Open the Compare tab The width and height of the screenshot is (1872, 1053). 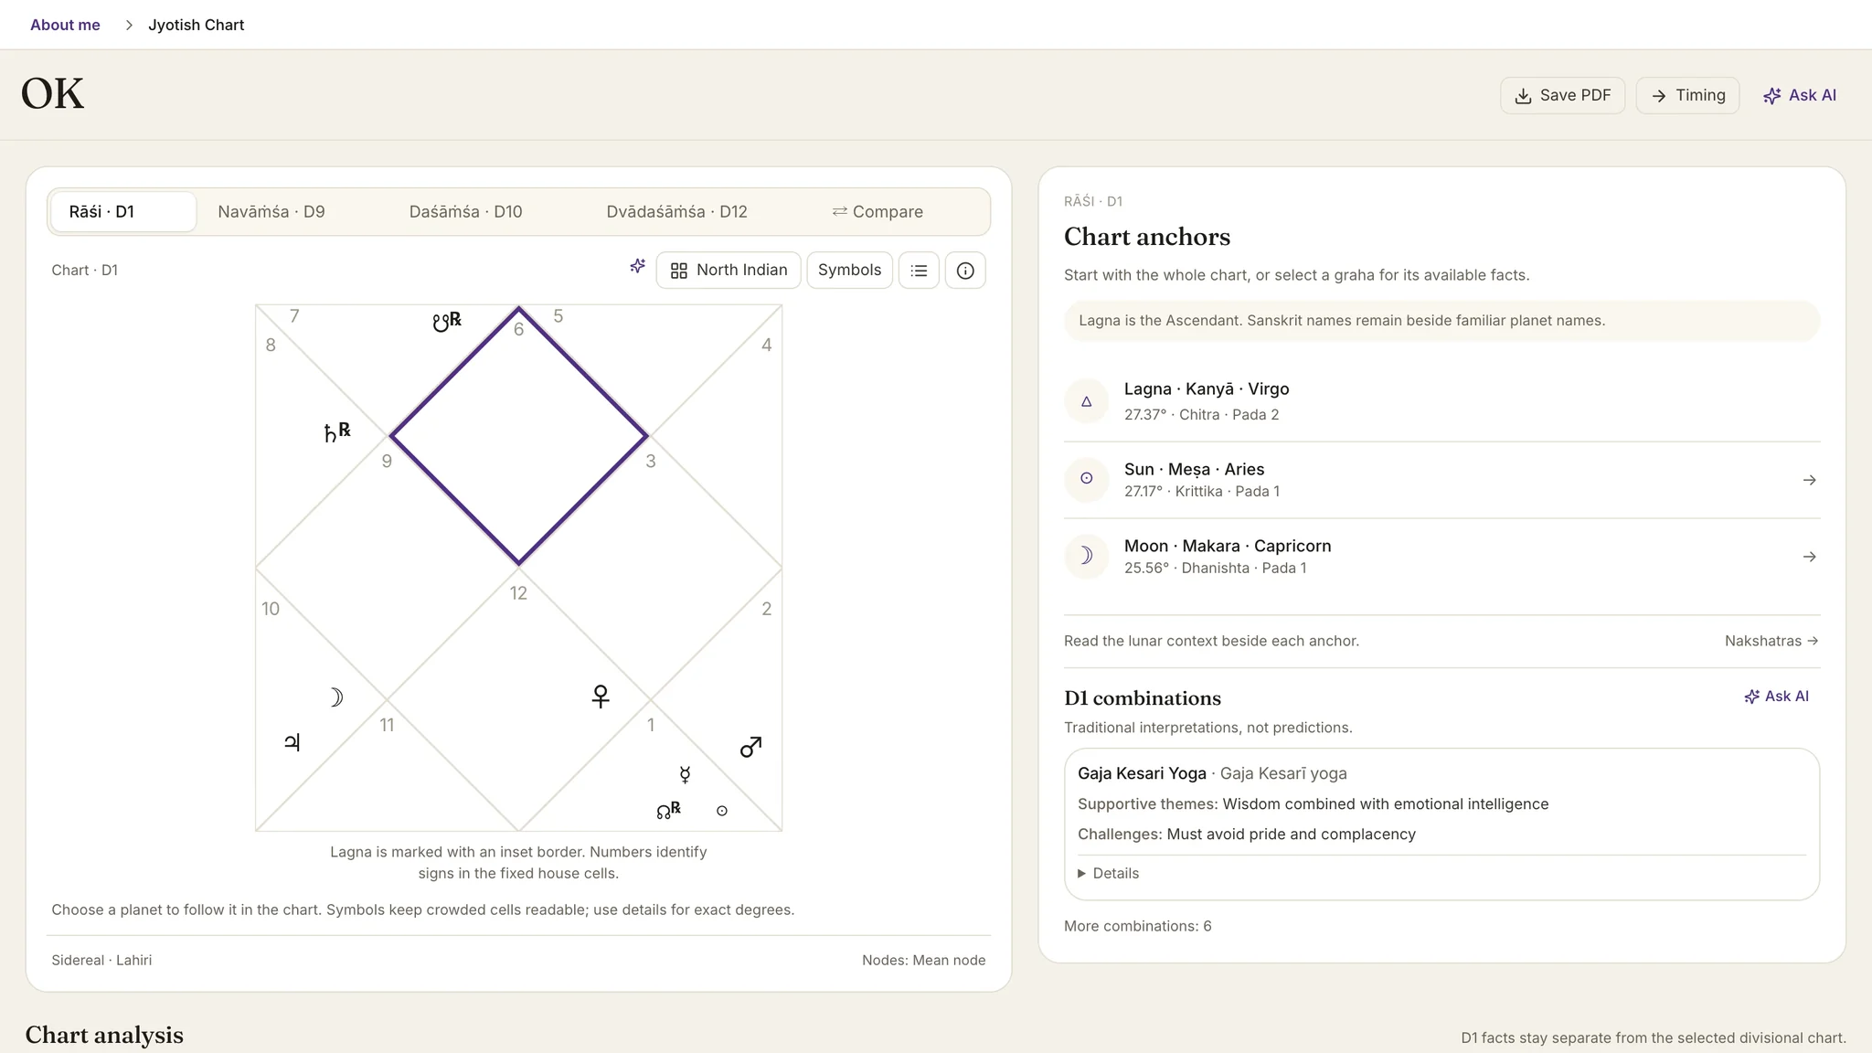(x=877, y=212)
